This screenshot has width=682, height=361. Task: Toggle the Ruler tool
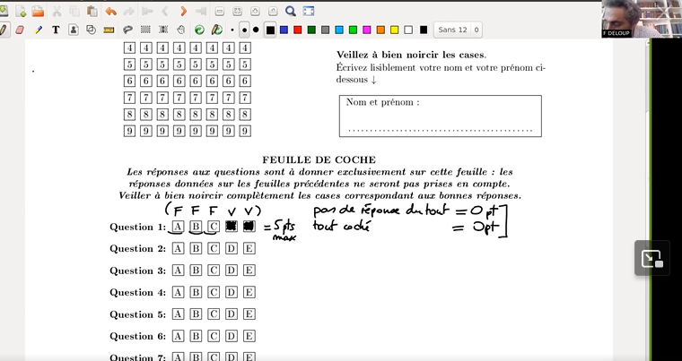click(109, 30)
